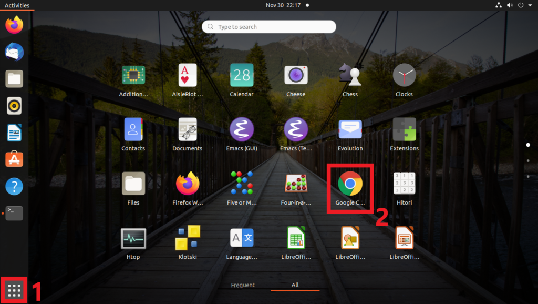Open the volume indicator in top bar
This screenshot has width=538, height=304.
[x=509, y=5]
